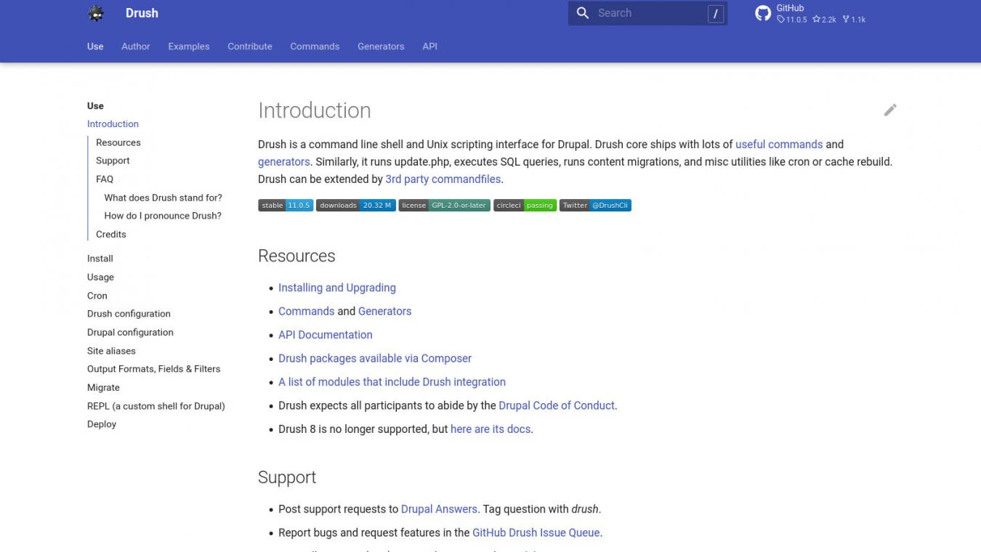Click the GPL-2.0-or-later license badge
Image resolution: width=981 pixels, height=552 pixels.
(x=444, y=206)
